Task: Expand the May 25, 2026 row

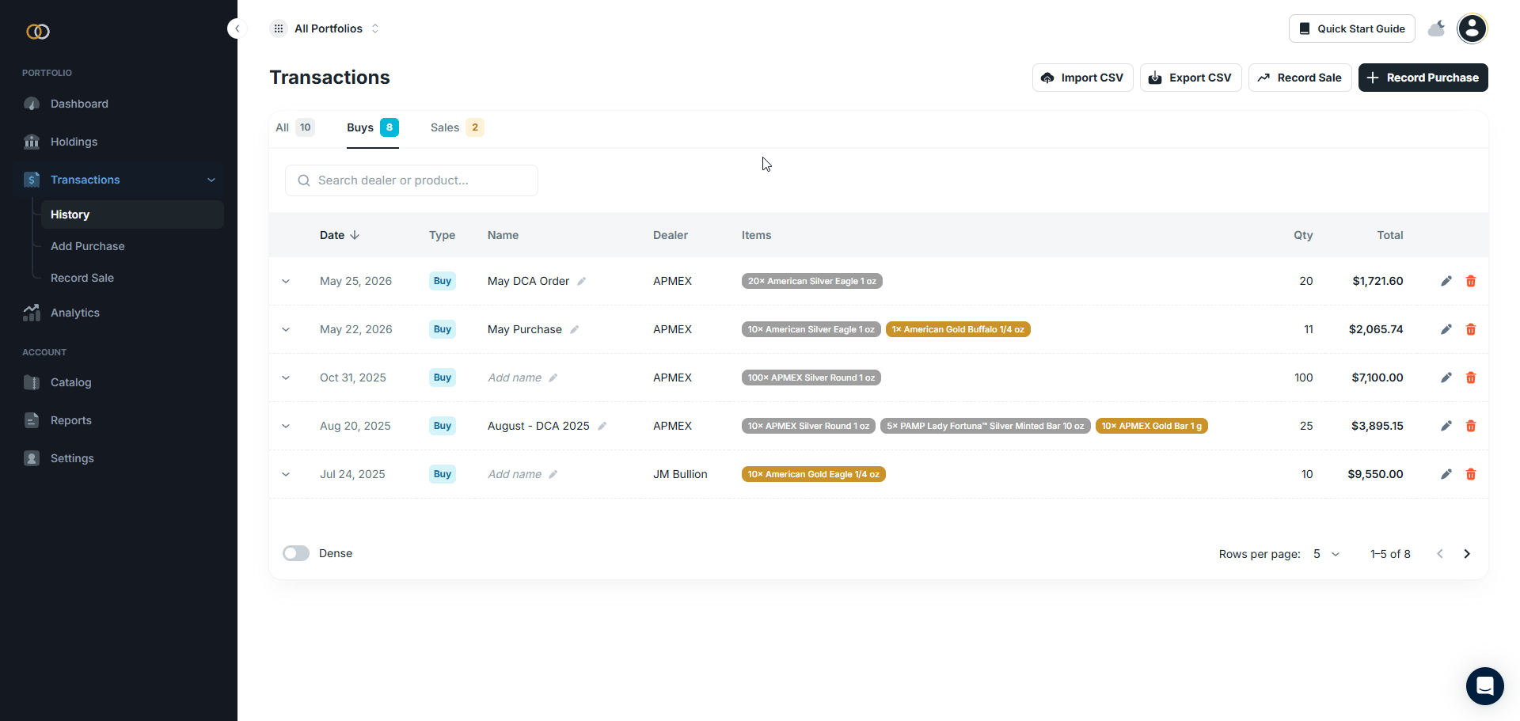Action: pos(286,281)
